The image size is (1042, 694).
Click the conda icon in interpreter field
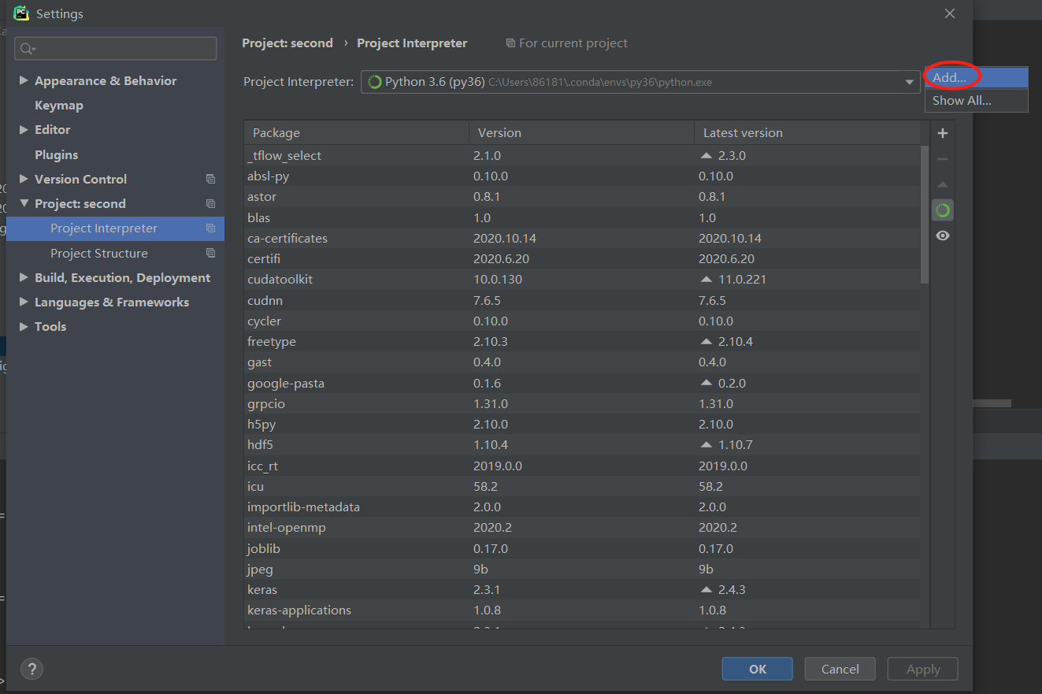click(375, 82)
